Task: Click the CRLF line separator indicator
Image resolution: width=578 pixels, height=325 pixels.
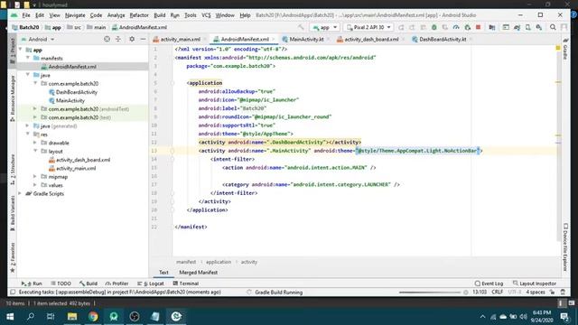Action: point(497,292)
